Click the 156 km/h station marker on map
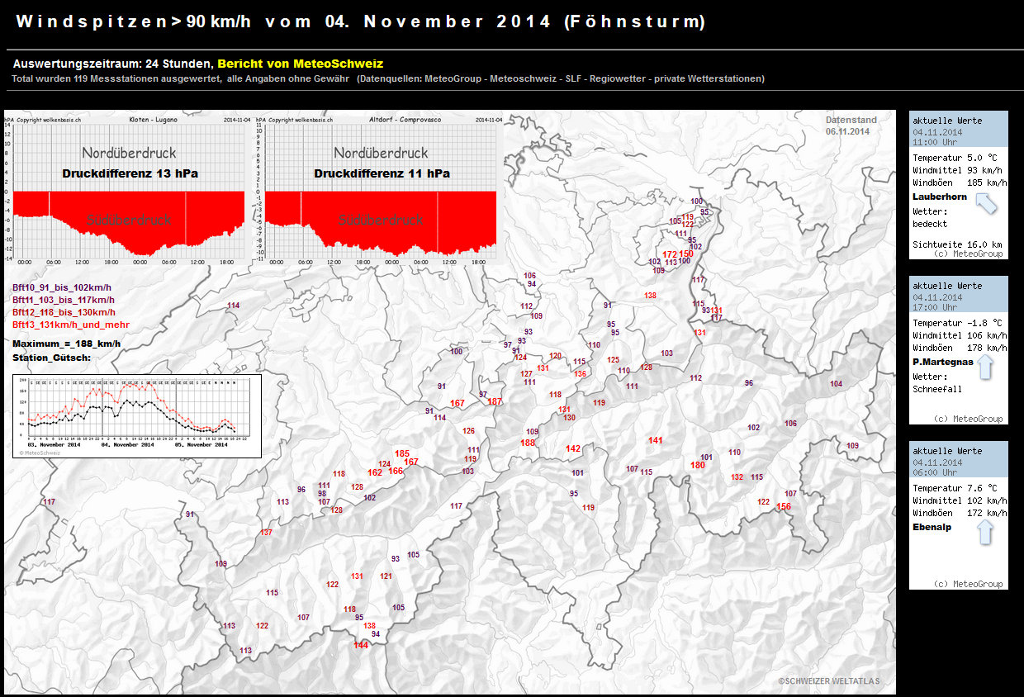The height and width of the screenshot is (697, 1024). tap(784, 506)
